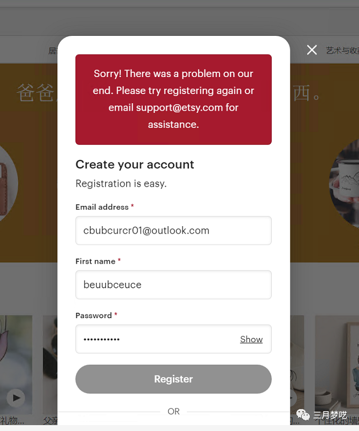Screen dimensions: 359x431
Task: Close the registration dialog with the X
Action: point(312,50)
